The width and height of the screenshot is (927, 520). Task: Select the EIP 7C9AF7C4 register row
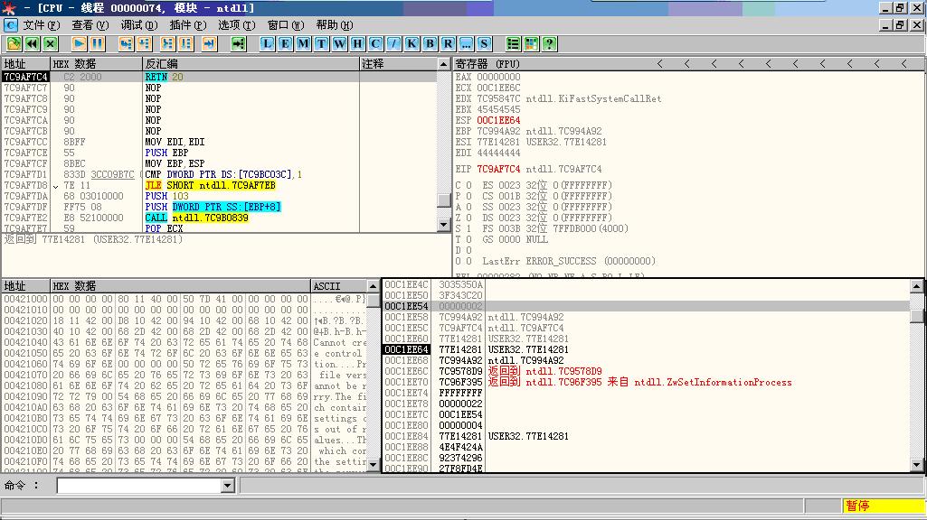coord(528,169)
